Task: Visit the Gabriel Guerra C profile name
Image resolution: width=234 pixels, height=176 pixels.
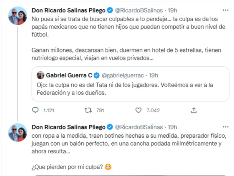Action: click(69, 76)
